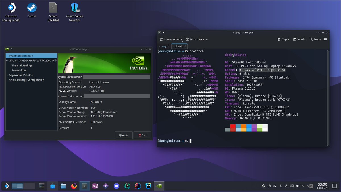Select System Information in NVIDIA Settings

pyautogui.click(x=31, y=56)
